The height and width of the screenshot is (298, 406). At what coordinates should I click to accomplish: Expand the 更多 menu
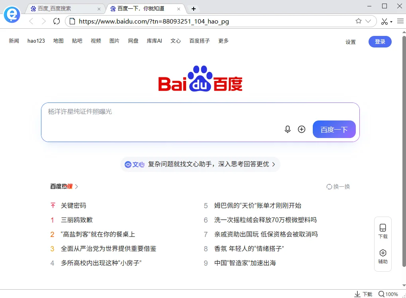click(224, 41)
